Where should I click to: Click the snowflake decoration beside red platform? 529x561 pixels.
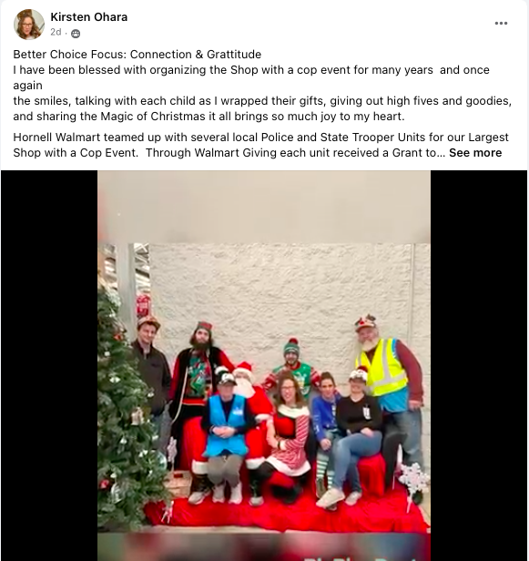tap(413, 479)
